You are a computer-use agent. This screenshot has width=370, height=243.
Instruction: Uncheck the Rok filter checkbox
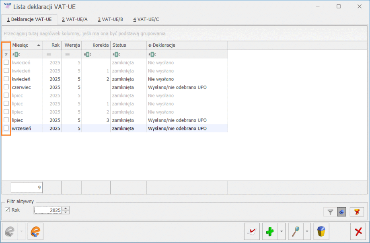point(7,210)
